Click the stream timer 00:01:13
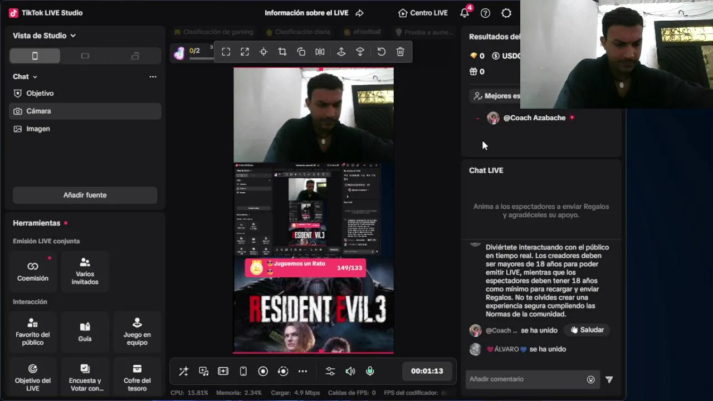 (x=427, y=371)
